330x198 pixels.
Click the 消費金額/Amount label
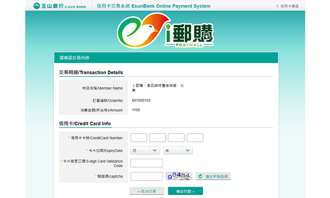click(101, 110)
